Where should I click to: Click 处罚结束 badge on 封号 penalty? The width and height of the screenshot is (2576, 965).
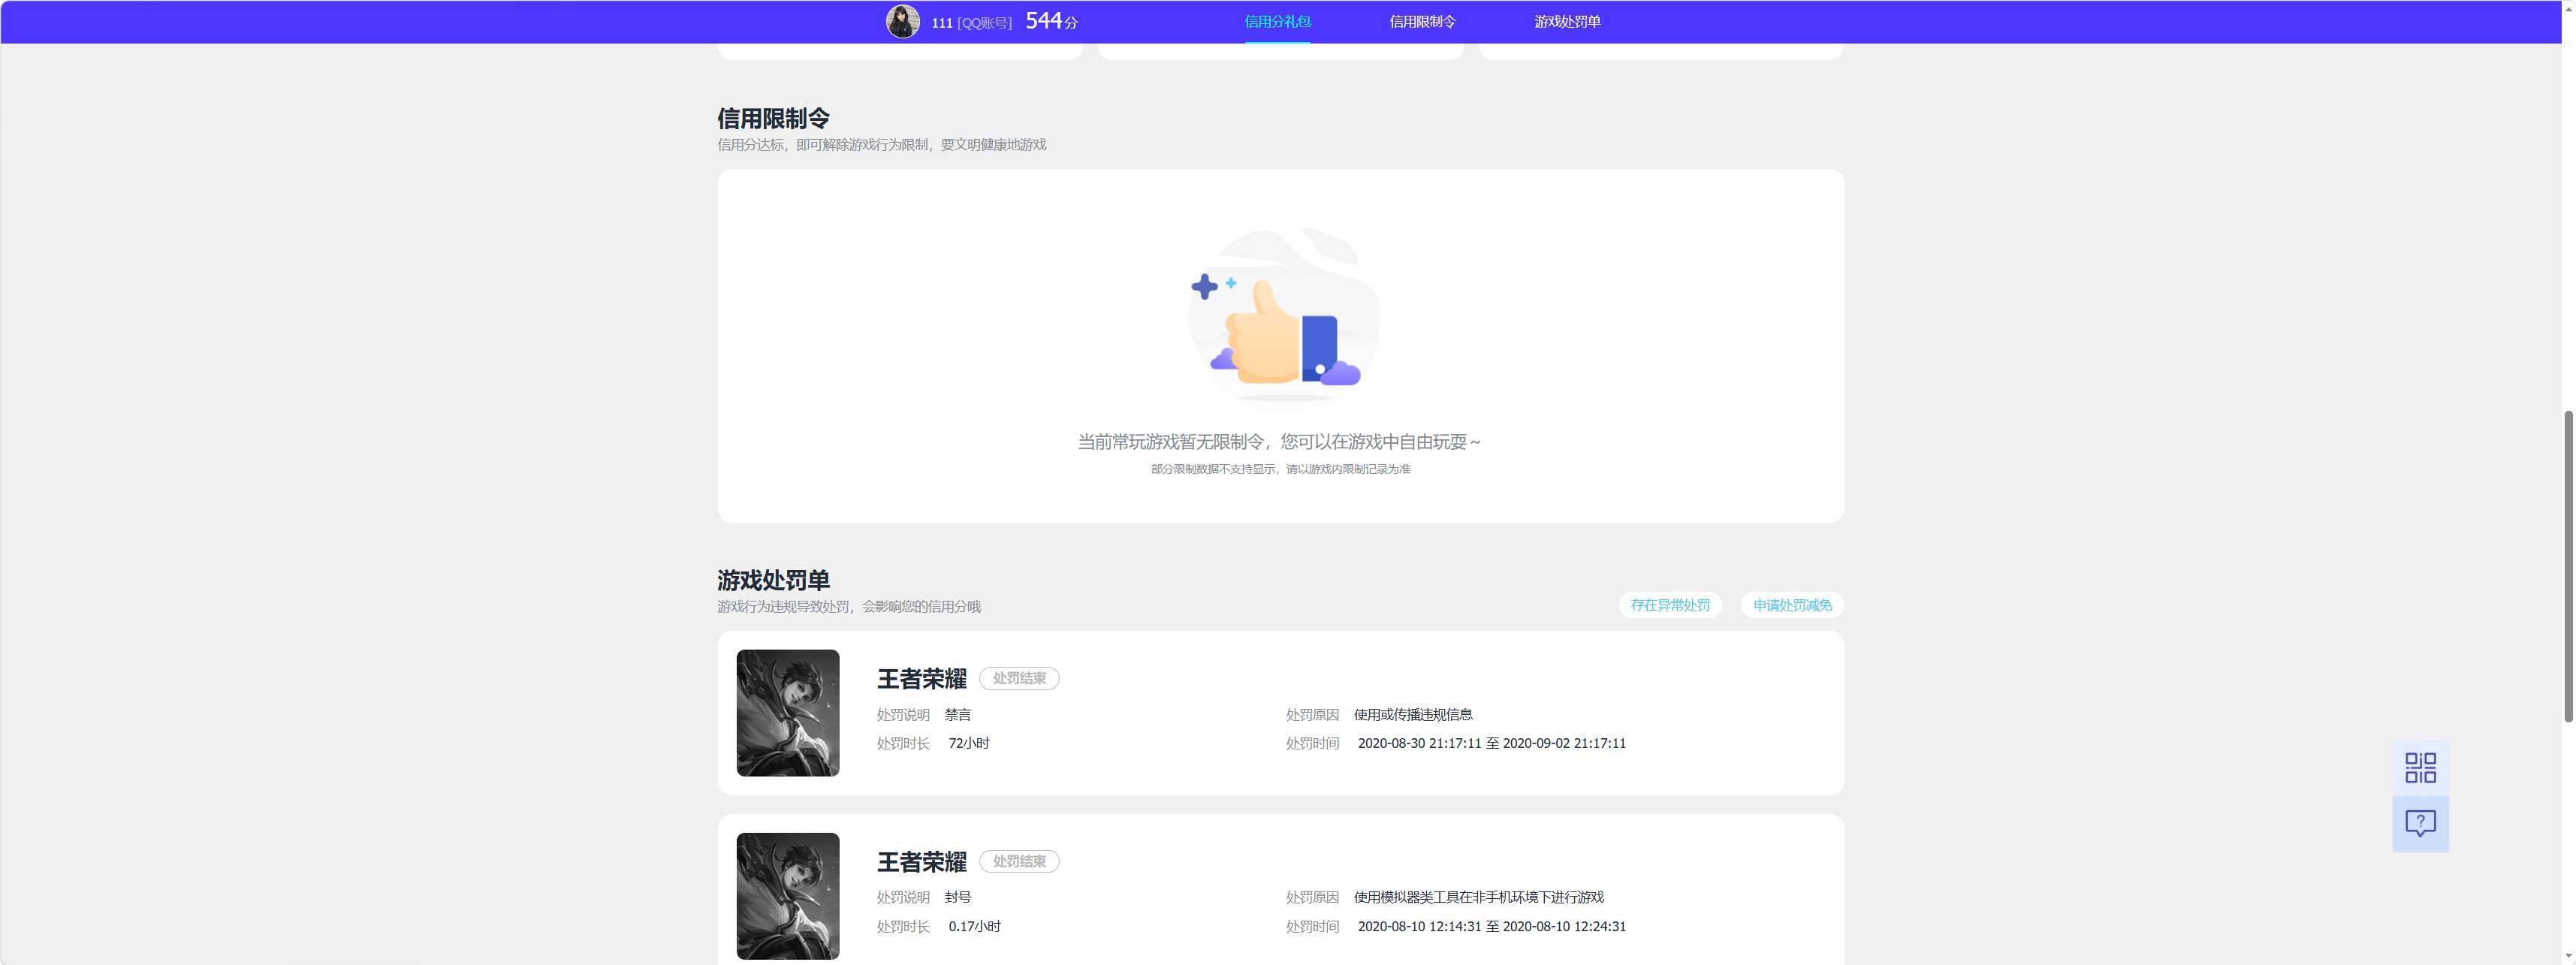1019,861
